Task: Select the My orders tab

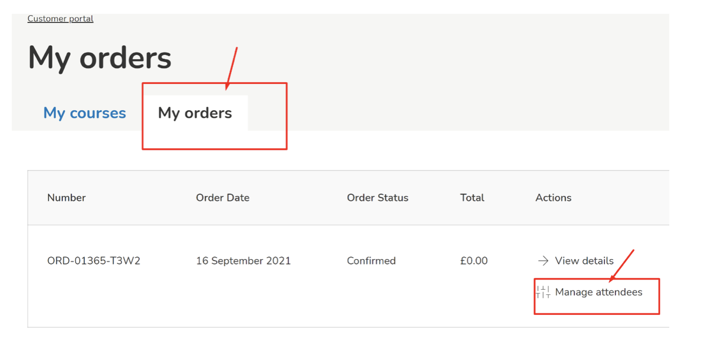Action: point(195,113)
